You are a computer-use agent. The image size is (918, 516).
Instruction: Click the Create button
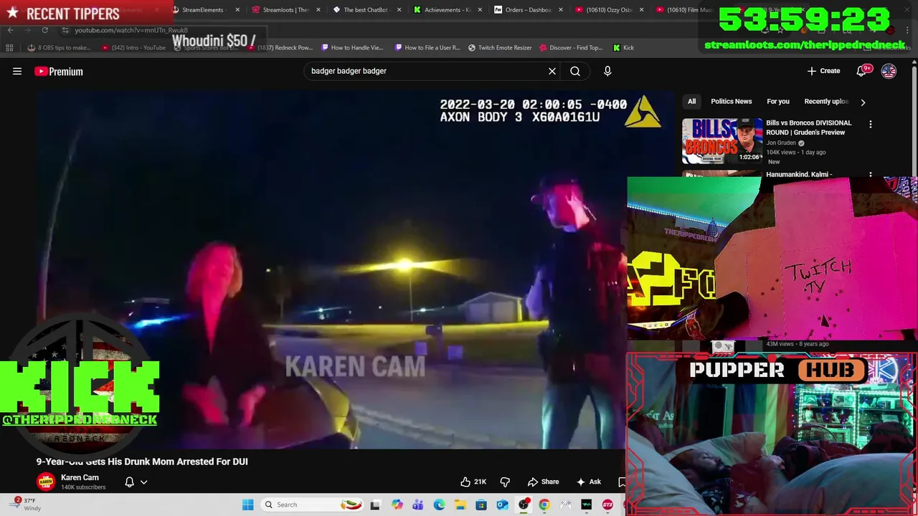823,71
